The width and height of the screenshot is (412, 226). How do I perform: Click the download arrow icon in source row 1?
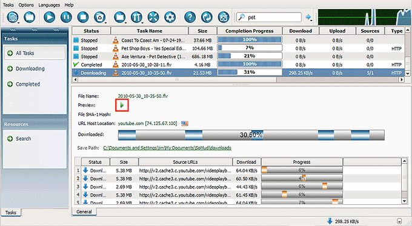tap(85, 170)
